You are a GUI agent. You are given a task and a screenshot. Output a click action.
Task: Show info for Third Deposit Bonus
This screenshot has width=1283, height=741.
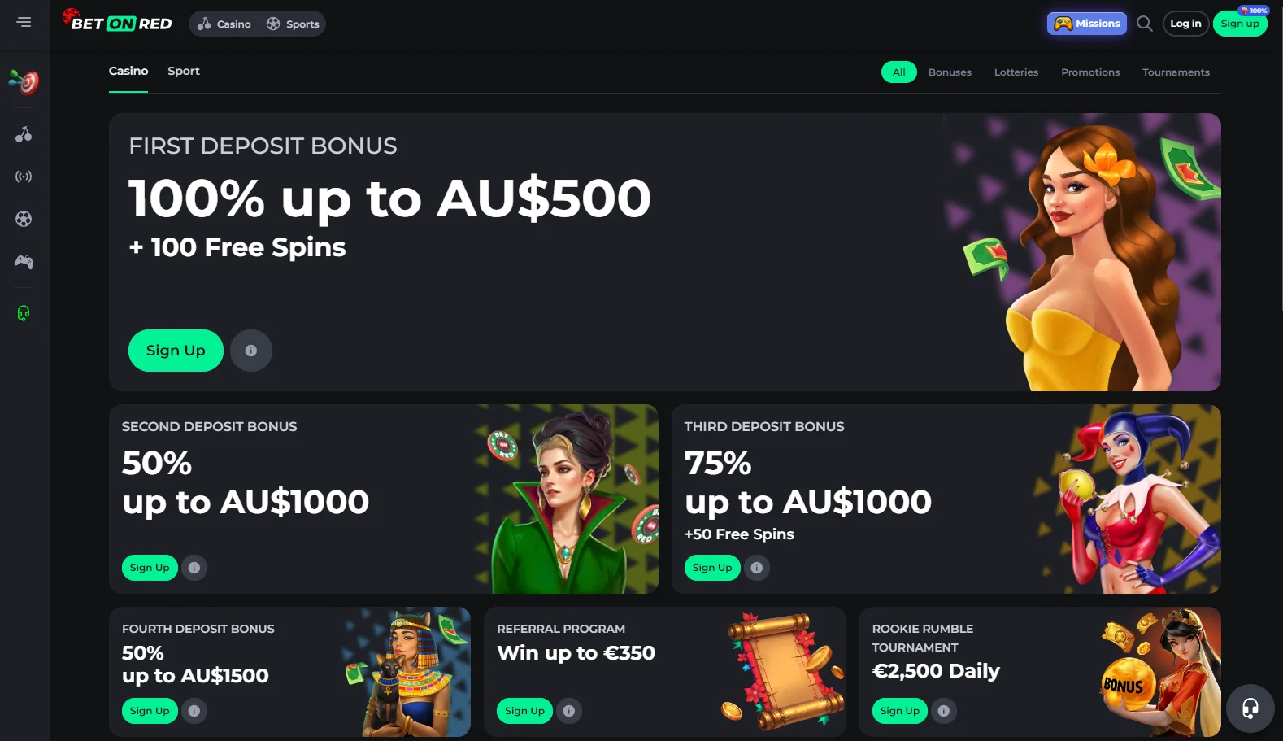(757, 568)
